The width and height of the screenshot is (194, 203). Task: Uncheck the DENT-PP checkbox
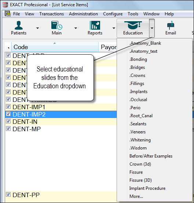tap(8, 195)
